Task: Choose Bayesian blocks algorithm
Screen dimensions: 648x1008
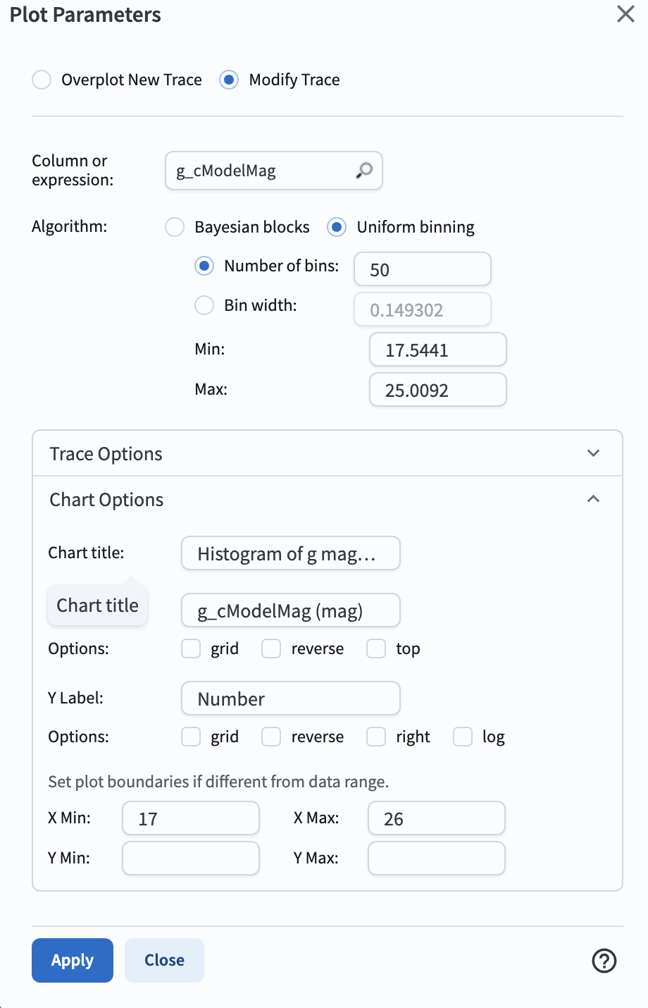Action: [x=175, y=227]
